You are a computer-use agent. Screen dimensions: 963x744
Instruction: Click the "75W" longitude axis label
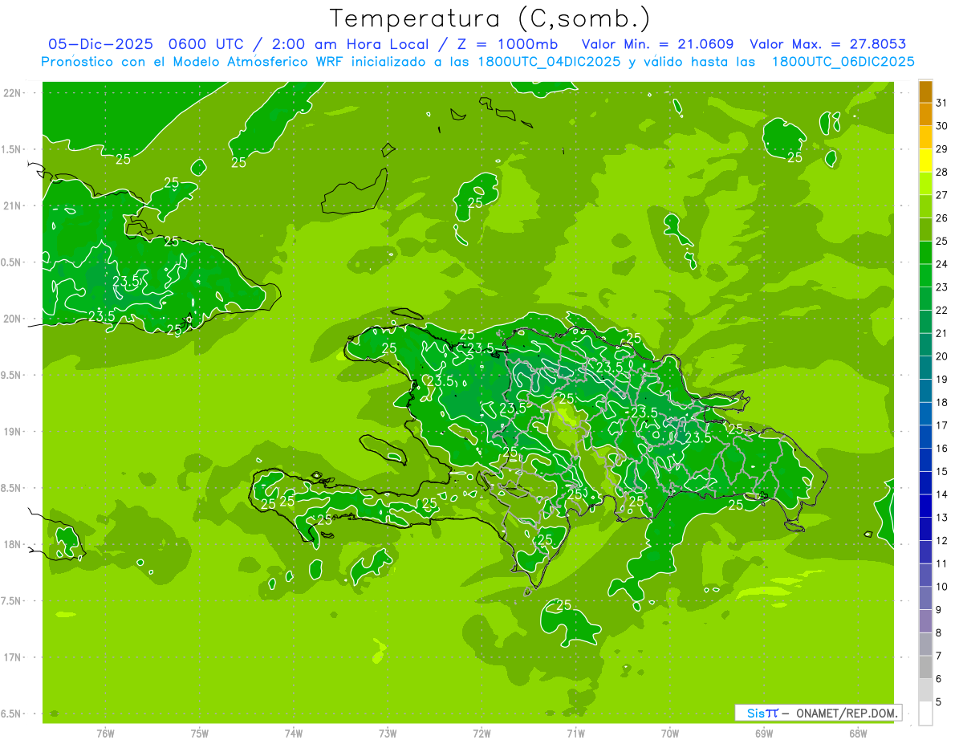click(x=200, y=733)
